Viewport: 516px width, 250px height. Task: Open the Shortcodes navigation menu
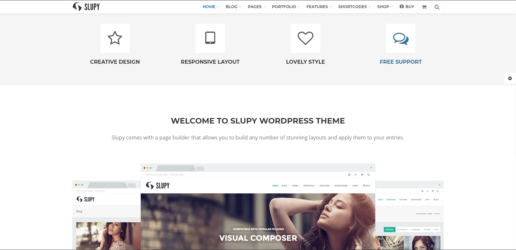coord(354,7)
